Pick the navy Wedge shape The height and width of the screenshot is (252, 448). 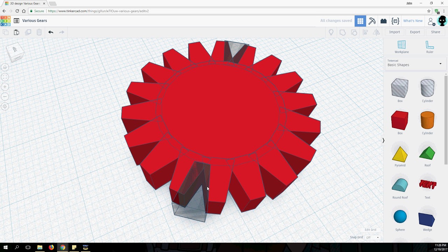427,219
